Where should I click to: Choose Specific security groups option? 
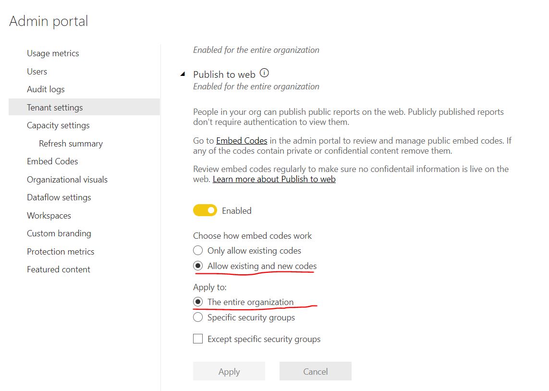(198, 317)
